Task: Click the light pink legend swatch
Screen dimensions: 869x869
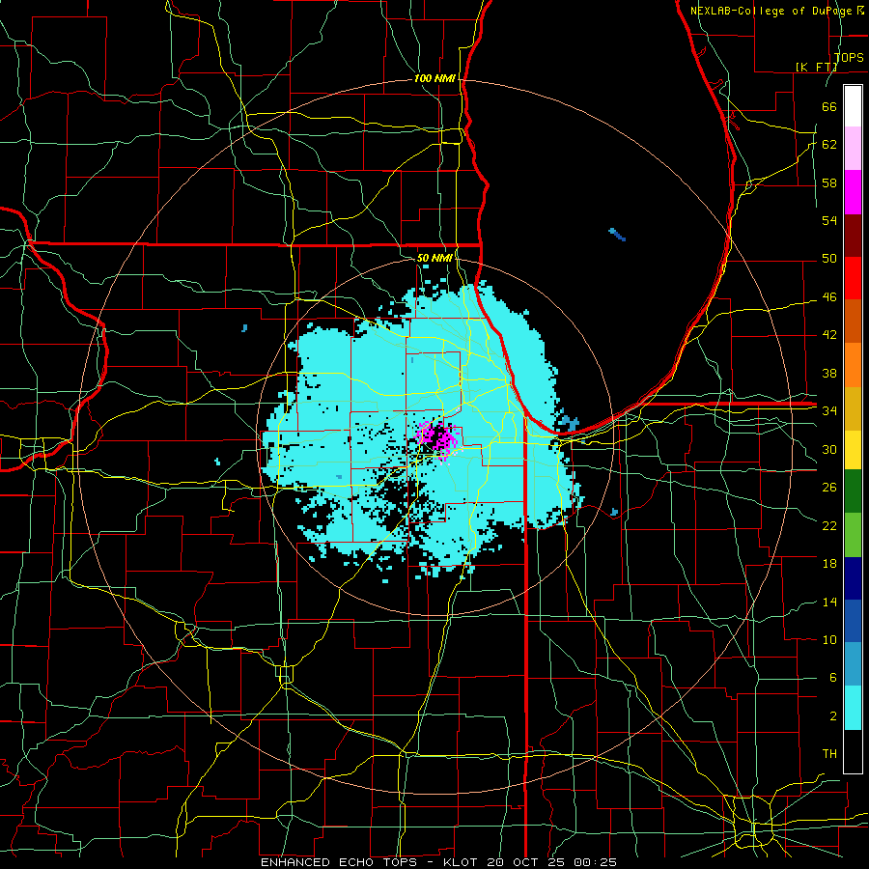Action: tap(853, 149)
